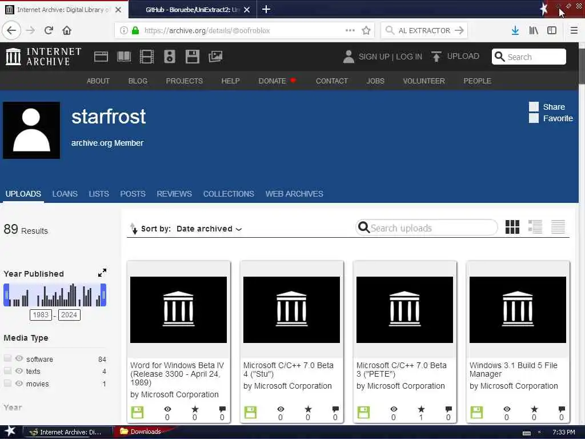
Task: Switch to extended list view
Action: [x=535, y=226]
